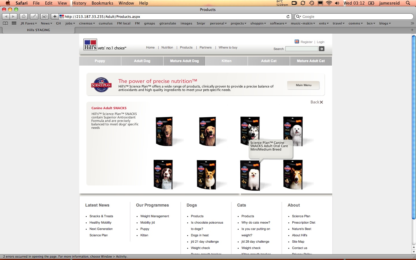Select the Adult Dog category tab
Image resolution: width=416 pixels, height=260 pixels.
tap(142, 61)
